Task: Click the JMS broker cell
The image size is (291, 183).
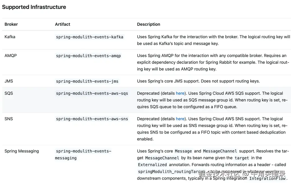Action: point(9,81)
